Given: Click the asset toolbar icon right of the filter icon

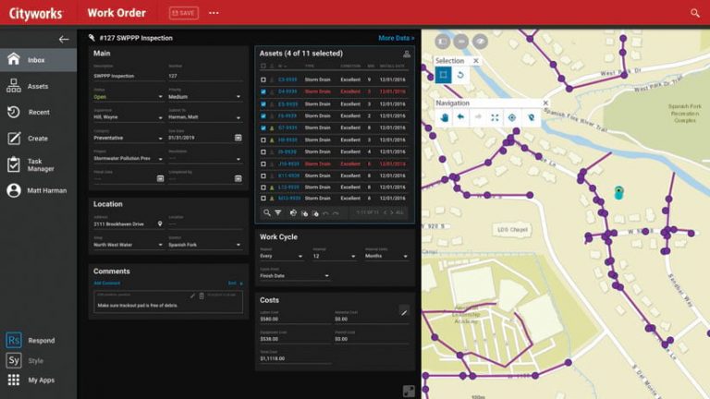Looking at the screenshot, I should pos(293,212).
